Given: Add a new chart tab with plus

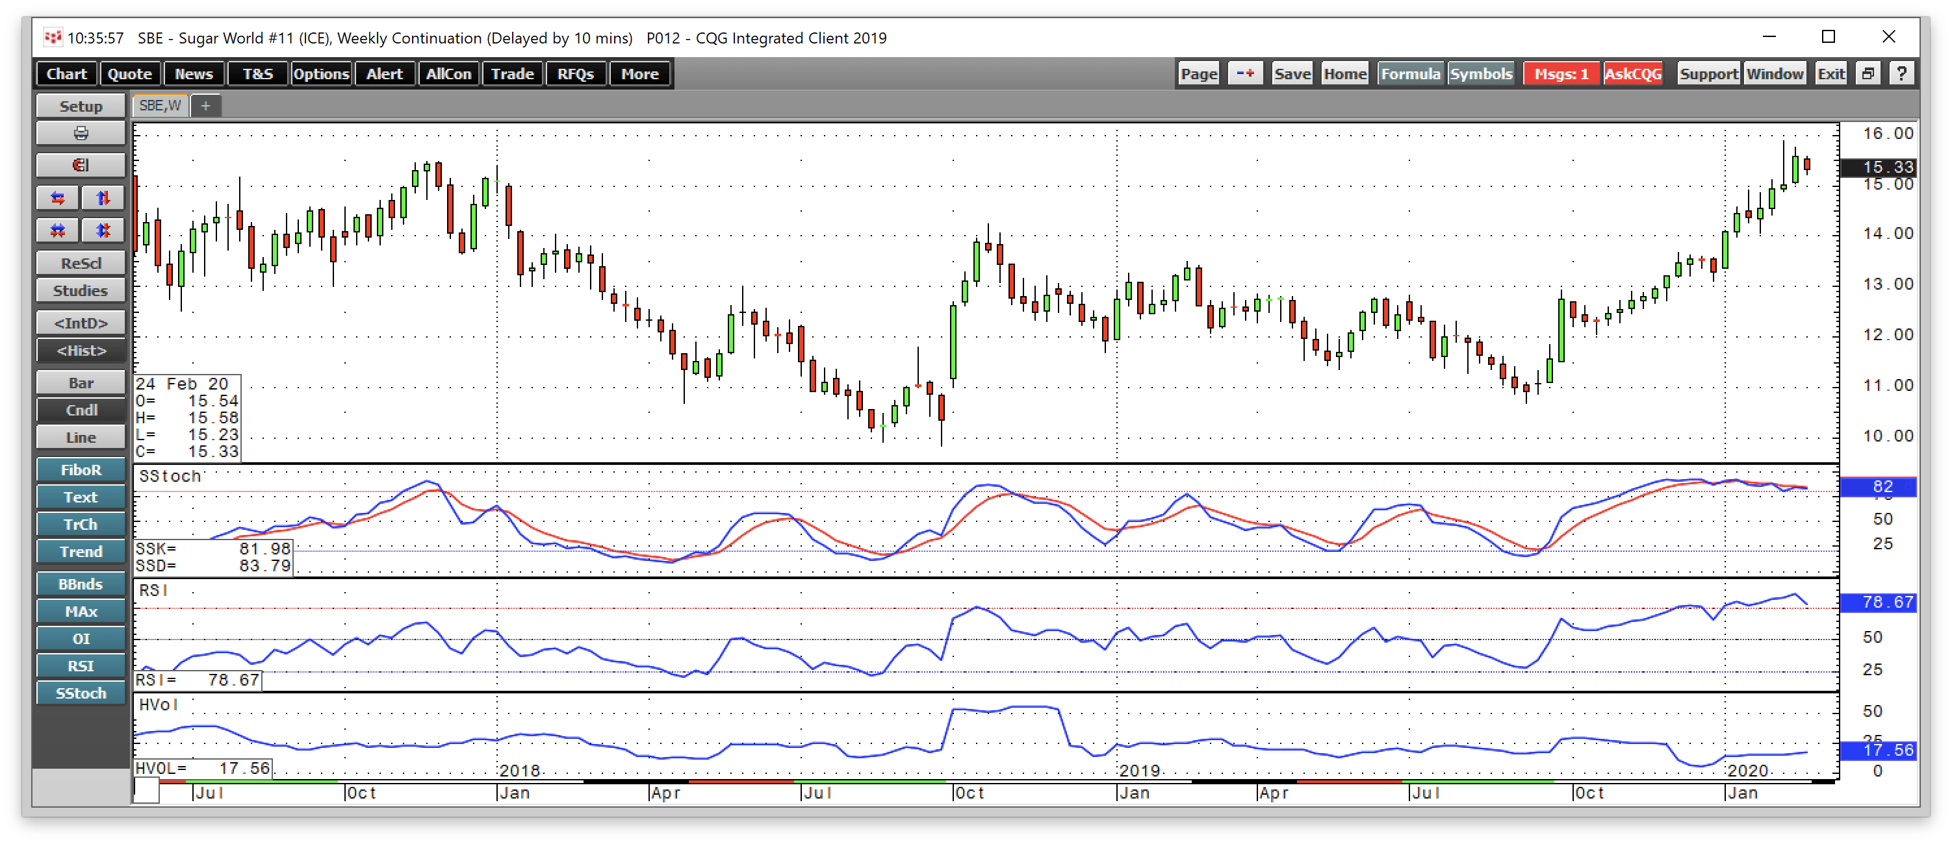Looking at the screenshot, I should tap(205, 106).
